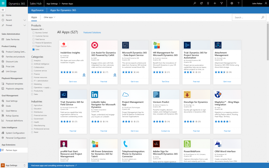The width and height of the screenshot is (269, 168).
Task: Start free trial for LinkedIn Sales Navigator
Action: [104, 131]
